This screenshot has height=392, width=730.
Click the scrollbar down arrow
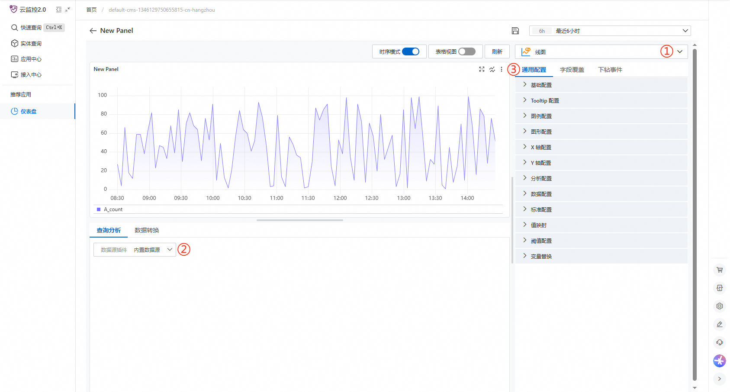(x=695, y=388)
